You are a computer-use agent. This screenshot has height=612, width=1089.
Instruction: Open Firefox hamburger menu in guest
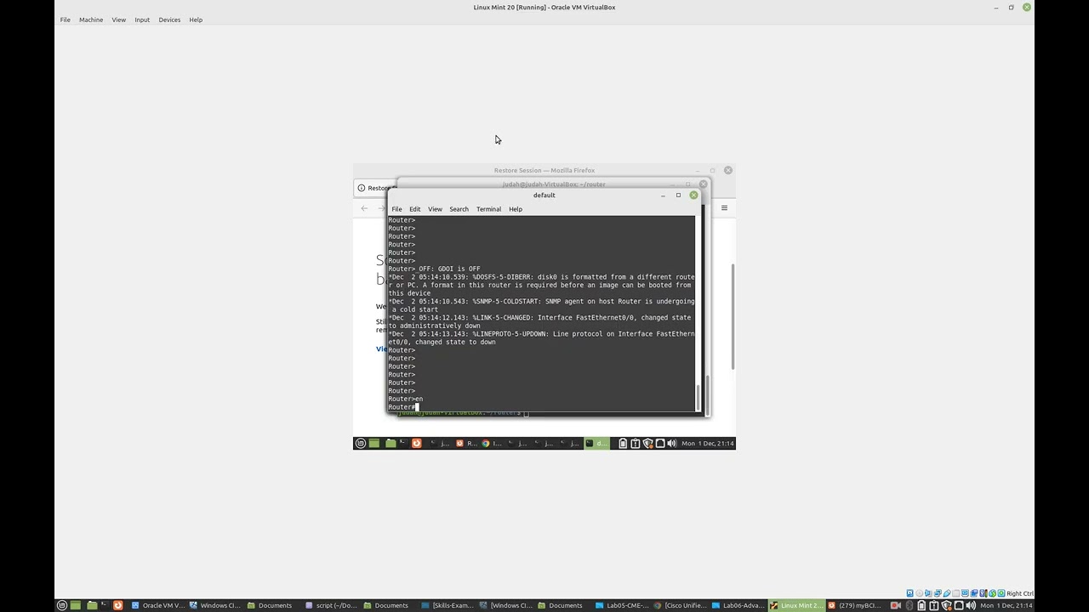[x=724, y=207]
